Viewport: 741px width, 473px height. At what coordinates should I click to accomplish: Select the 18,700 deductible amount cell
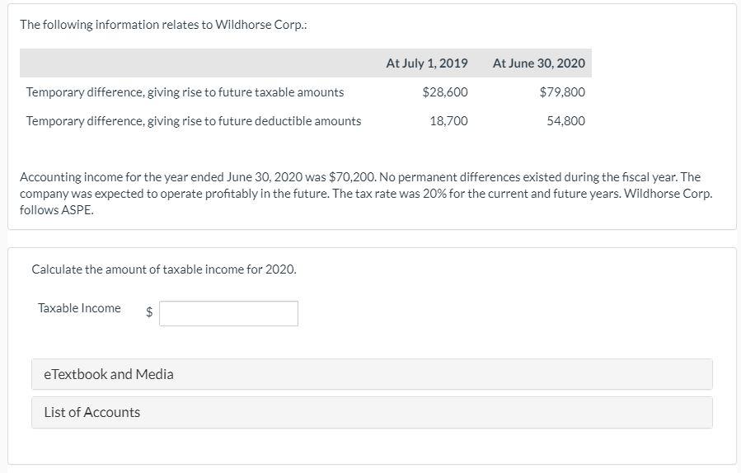click(448, 121)
